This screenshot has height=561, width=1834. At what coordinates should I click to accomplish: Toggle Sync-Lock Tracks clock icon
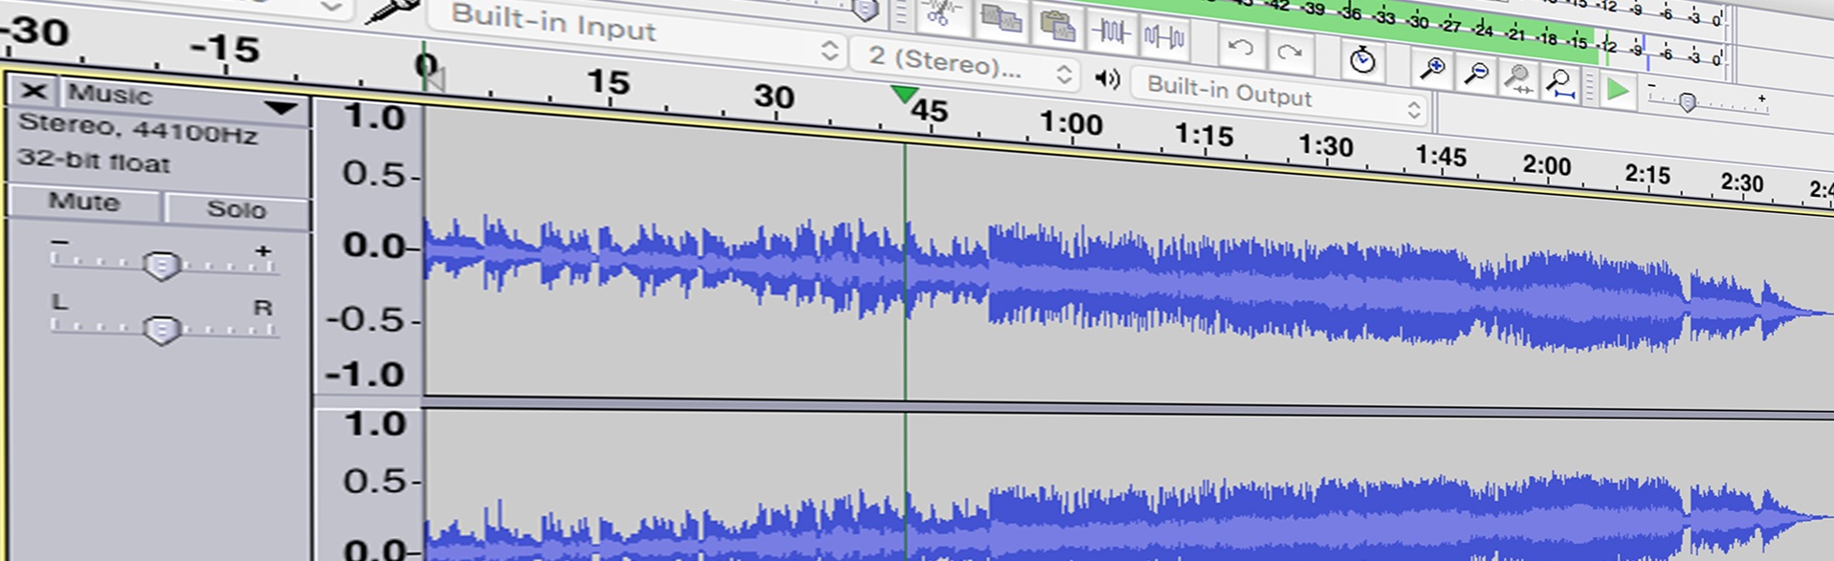[1362, 60]
